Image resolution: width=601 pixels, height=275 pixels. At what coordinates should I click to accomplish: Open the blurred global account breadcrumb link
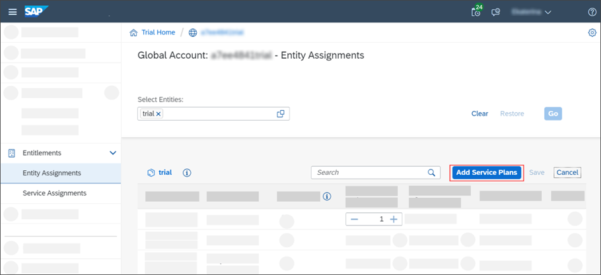point(223,32)
